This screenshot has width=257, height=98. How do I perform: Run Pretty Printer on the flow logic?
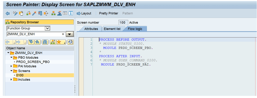pos(108,13)
